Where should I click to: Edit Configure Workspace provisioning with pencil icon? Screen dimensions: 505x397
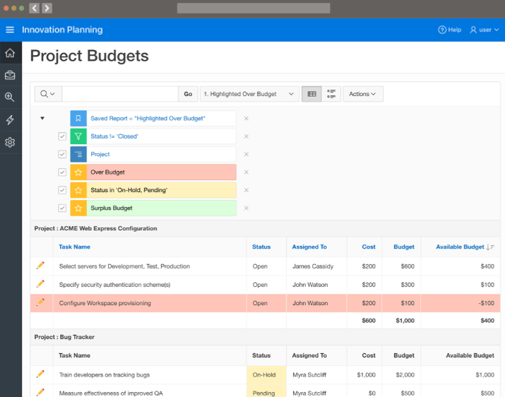pyautogui.click(x=40, y=302)
